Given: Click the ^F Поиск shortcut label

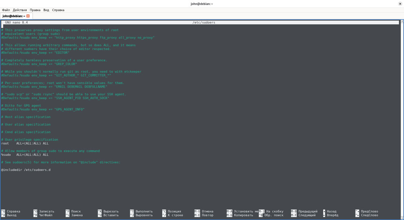Looking at the screenshot, I should click(73, 211).
